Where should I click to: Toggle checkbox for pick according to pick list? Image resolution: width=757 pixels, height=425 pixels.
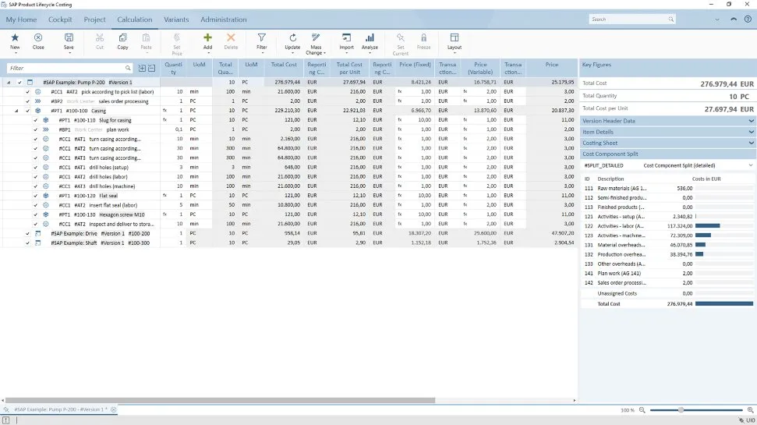tap(27, 92)
